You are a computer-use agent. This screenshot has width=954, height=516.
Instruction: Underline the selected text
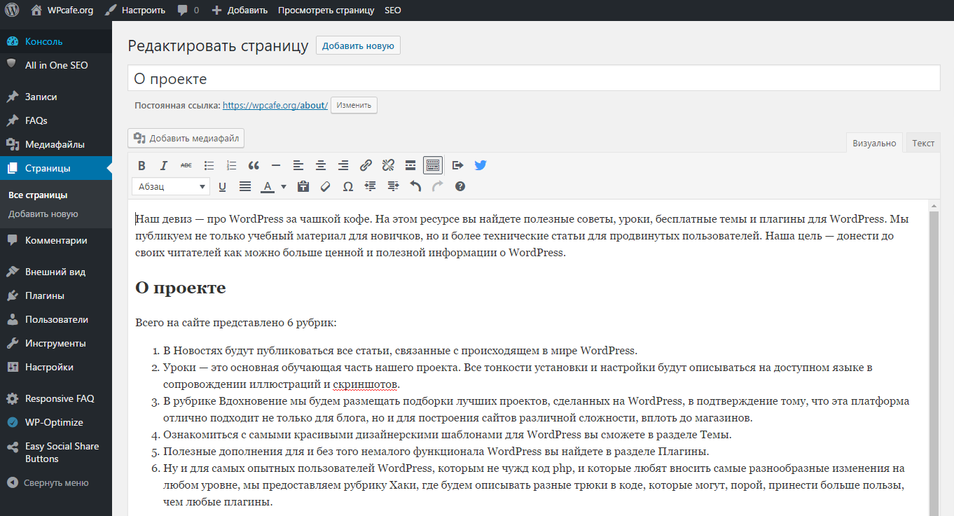pos(223,187)
